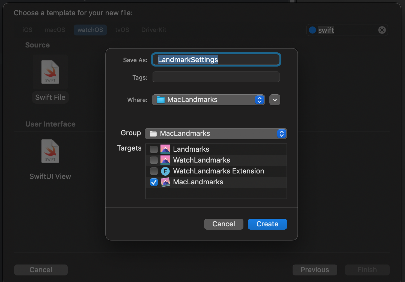Uncheck the MacLandmarks target checkbox

154,182
